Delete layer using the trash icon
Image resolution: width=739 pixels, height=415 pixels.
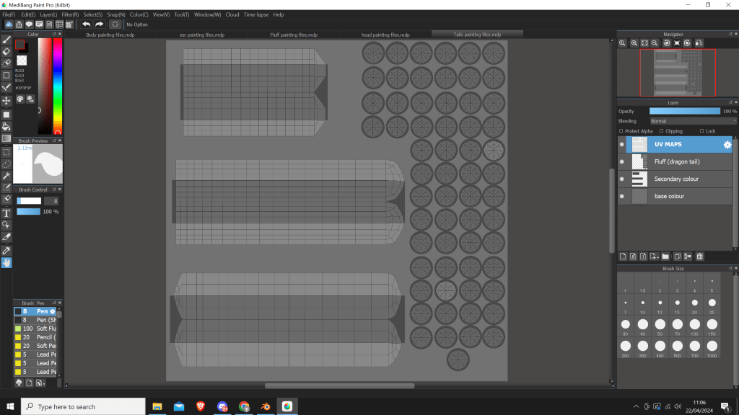coord(699,256)
